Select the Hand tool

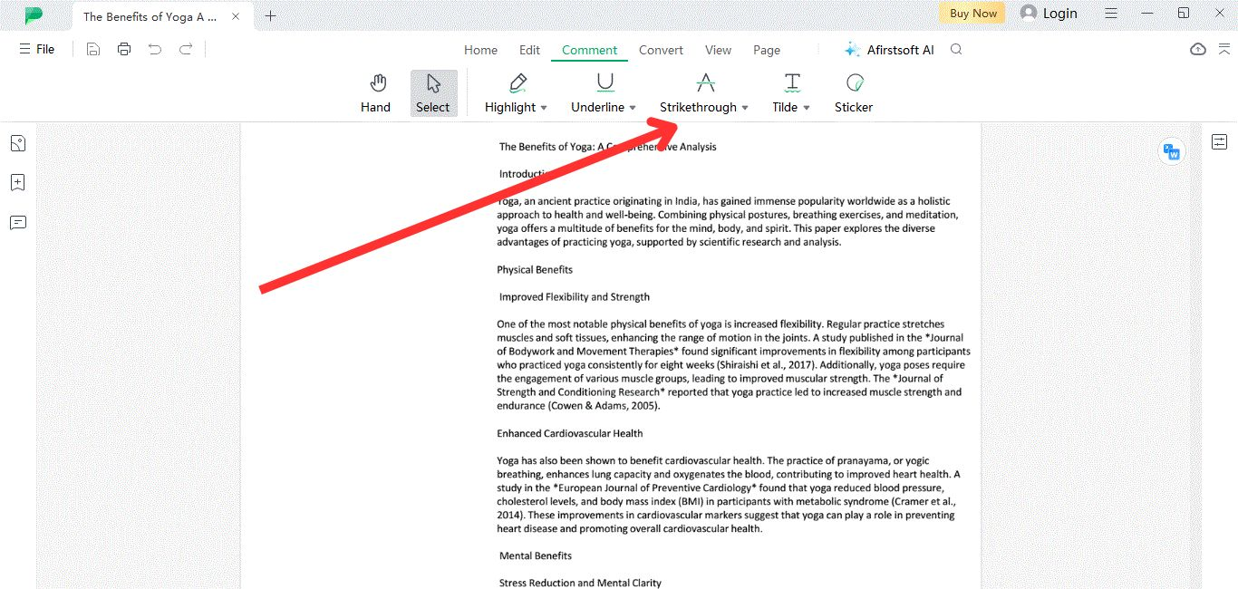[x=375, y=94]
